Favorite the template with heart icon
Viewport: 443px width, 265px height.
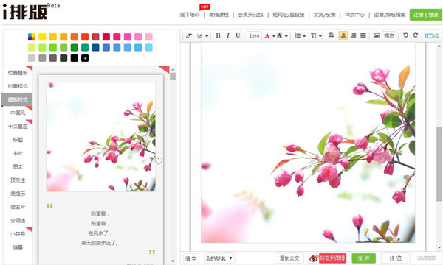tap(159, 161)
